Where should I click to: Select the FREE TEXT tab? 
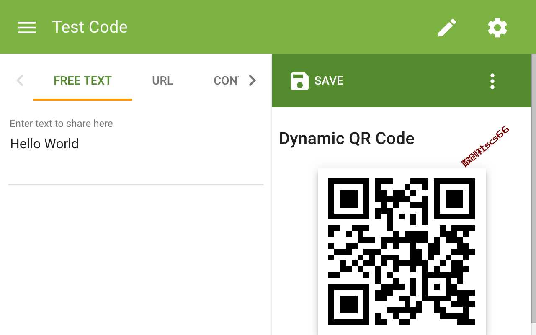pos(83,80)
